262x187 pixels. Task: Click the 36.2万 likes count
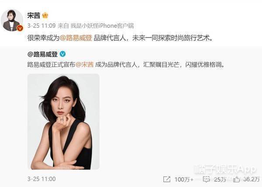coord(252,180)
